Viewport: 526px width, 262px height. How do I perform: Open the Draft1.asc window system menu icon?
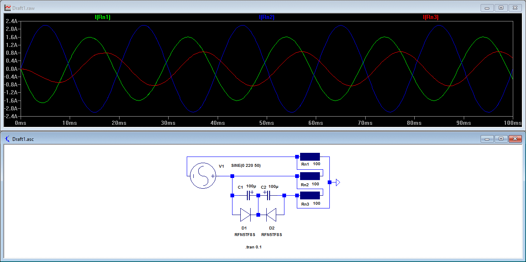7,139
